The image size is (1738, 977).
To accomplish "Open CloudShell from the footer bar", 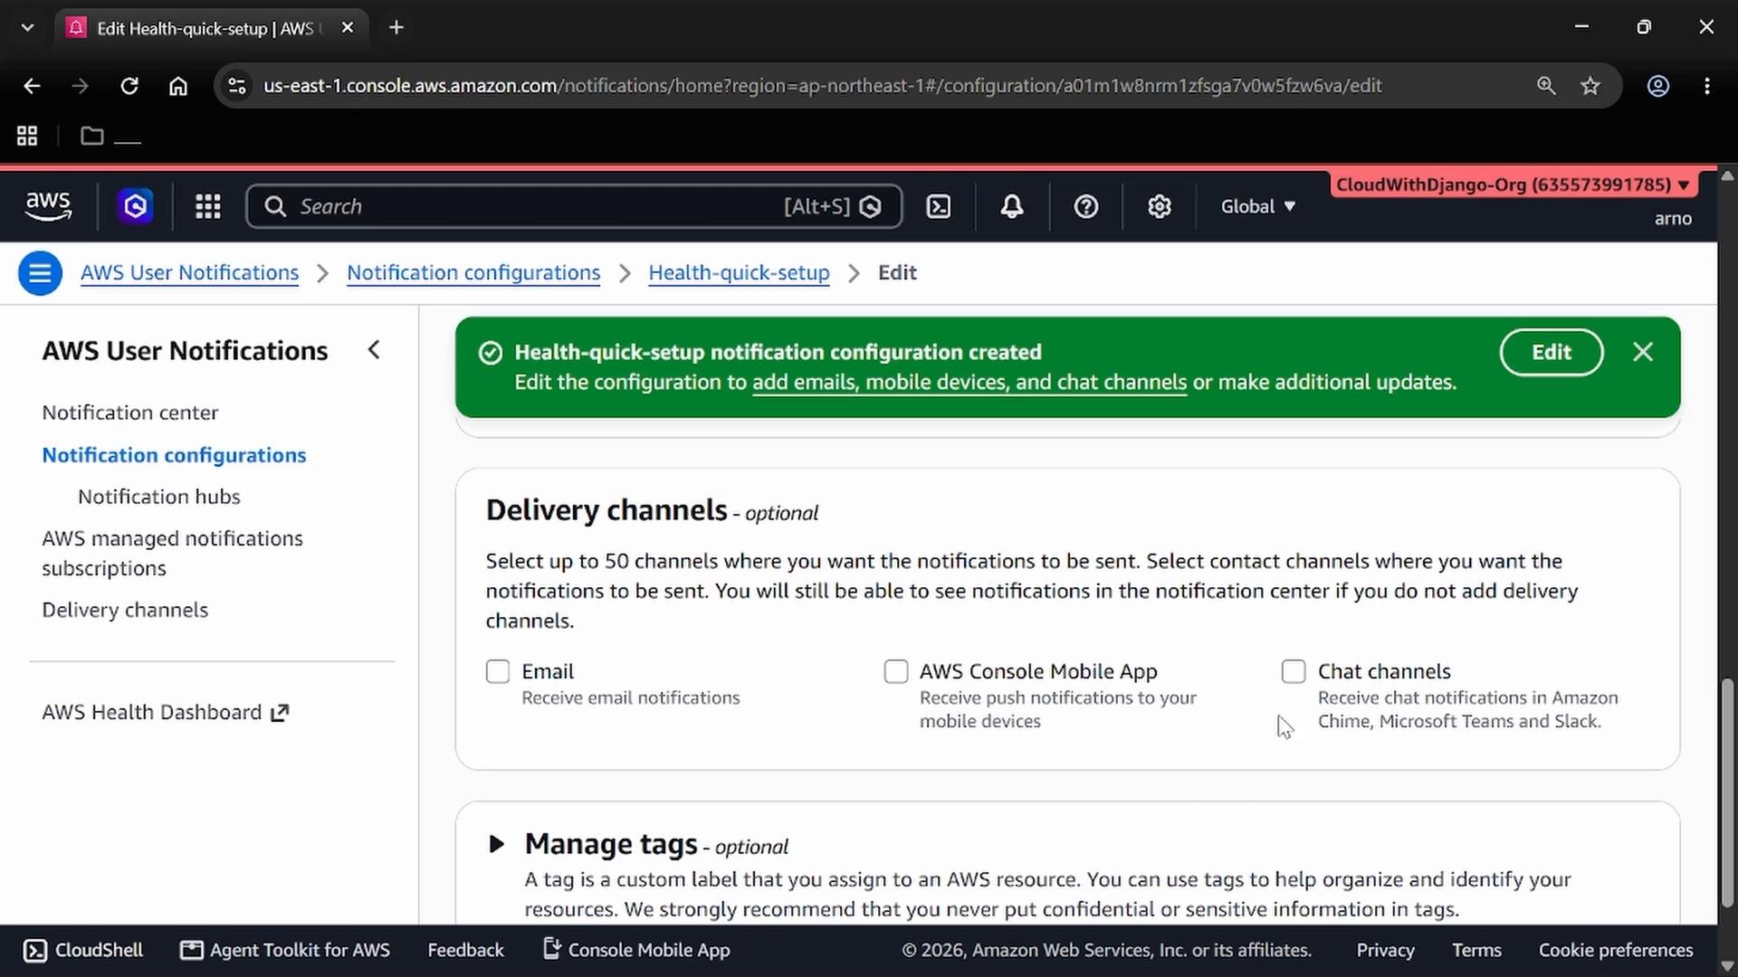I will coord(83,950).
